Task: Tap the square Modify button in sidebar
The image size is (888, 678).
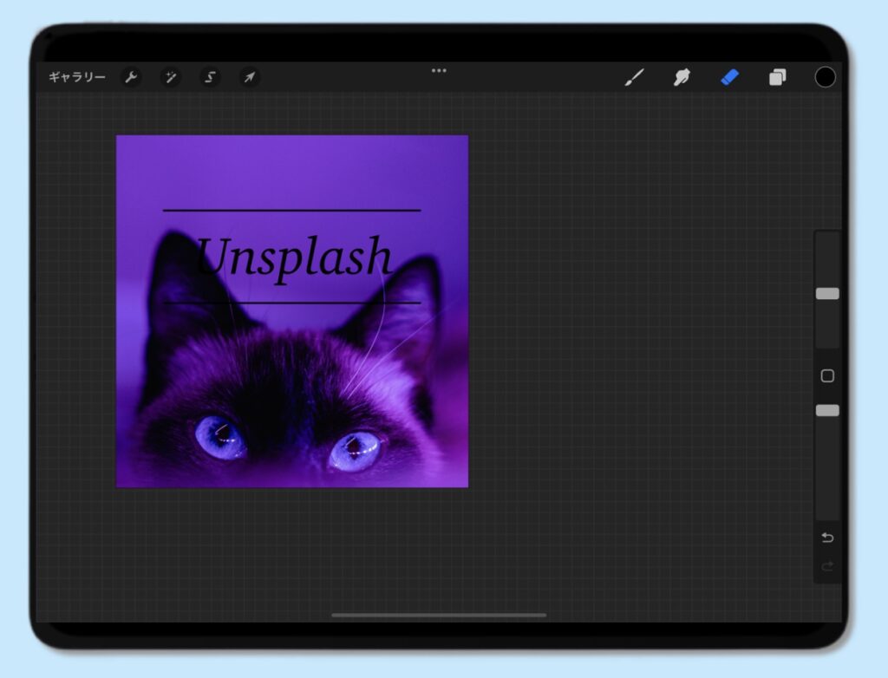Action: click(x=827, y=375)
